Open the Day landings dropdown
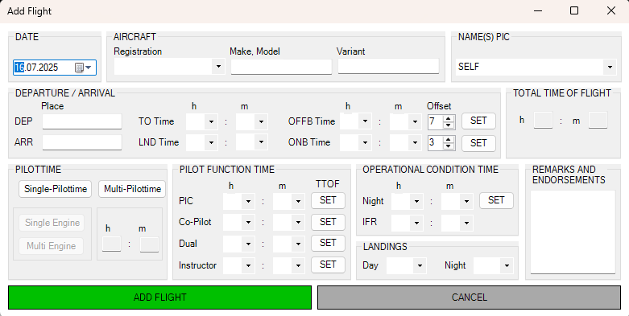Screen dimensions: 629x316 420,265
